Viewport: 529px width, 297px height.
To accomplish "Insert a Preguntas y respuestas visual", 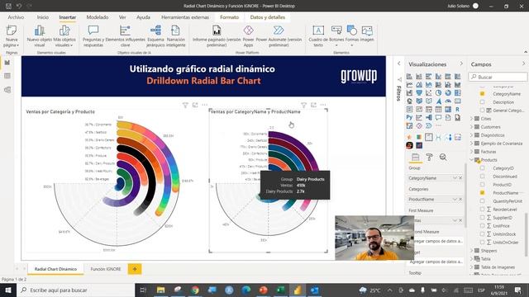I will coord(93,35).
